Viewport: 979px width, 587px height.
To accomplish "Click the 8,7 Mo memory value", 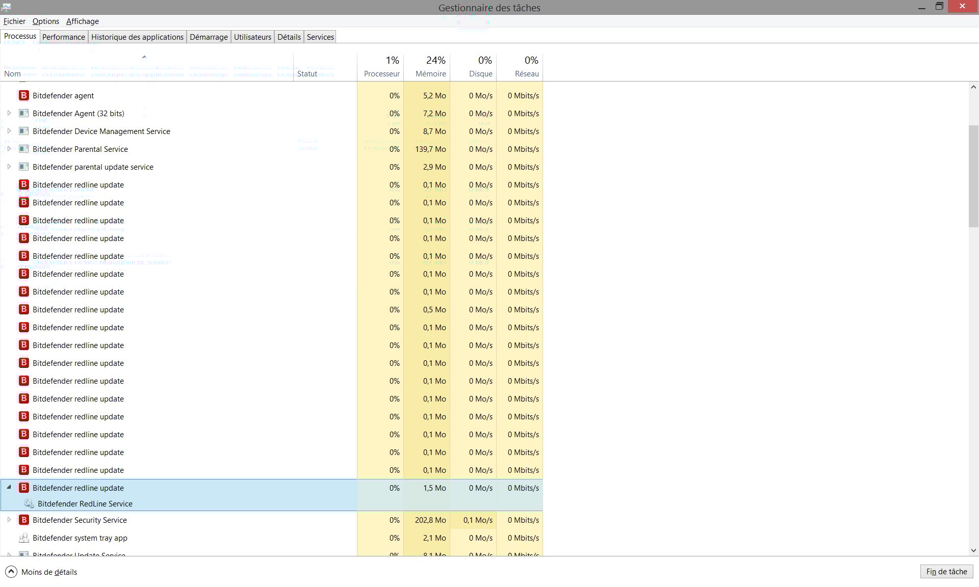I will pyautogui.click(x=434, y=131).
